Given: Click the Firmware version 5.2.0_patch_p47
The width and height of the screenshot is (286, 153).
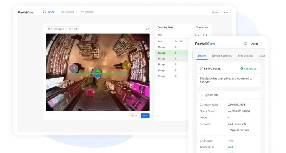Looking at the screenshot, I should [x=237, y=124].
